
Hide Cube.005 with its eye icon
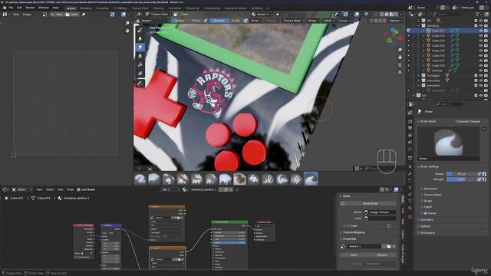click(481, 51)
